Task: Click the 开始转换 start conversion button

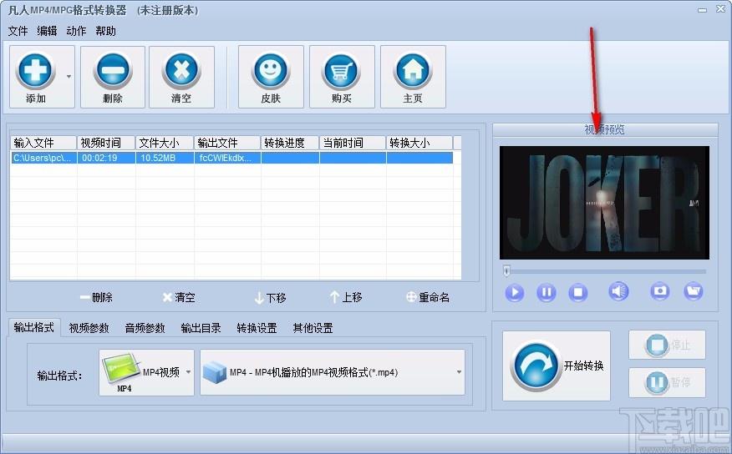Action: pos(557,366)
